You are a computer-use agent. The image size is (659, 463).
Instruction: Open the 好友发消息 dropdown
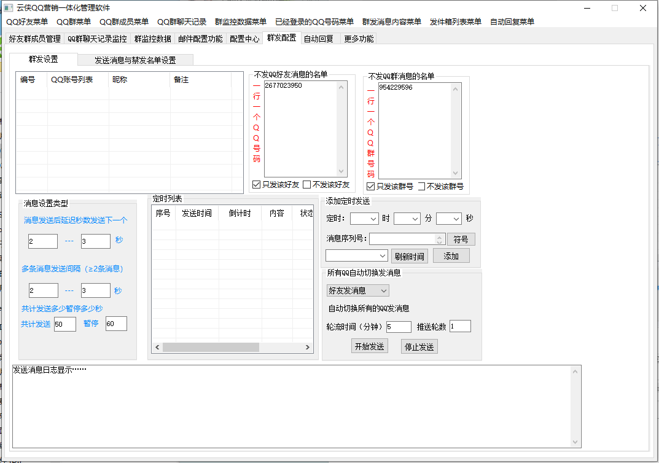click(357, 290)
